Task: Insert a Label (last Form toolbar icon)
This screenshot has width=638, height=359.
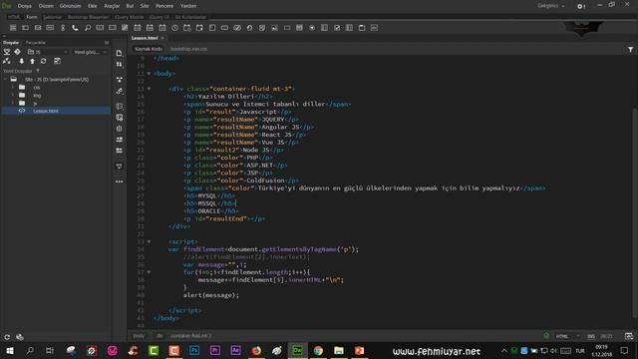Action: (375, 28)
